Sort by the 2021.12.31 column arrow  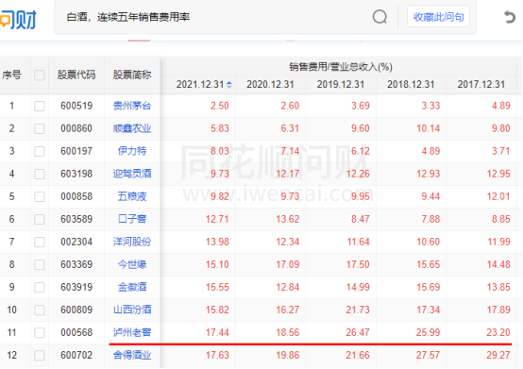[229, 85]
